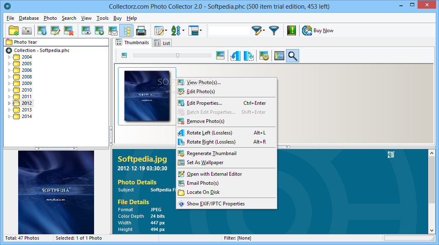Click the Remove Photo red-X toolbar icon
The height and width of the screenshot is (245, 439).
(x=68, y=31)
